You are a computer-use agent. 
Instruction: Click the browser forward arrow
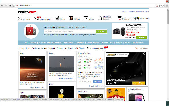[x=6, y=6]
